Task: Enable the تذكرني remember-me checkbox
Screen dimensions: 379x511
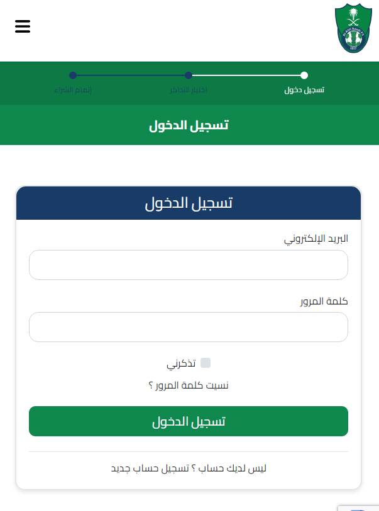Action: tap(206, 363)
